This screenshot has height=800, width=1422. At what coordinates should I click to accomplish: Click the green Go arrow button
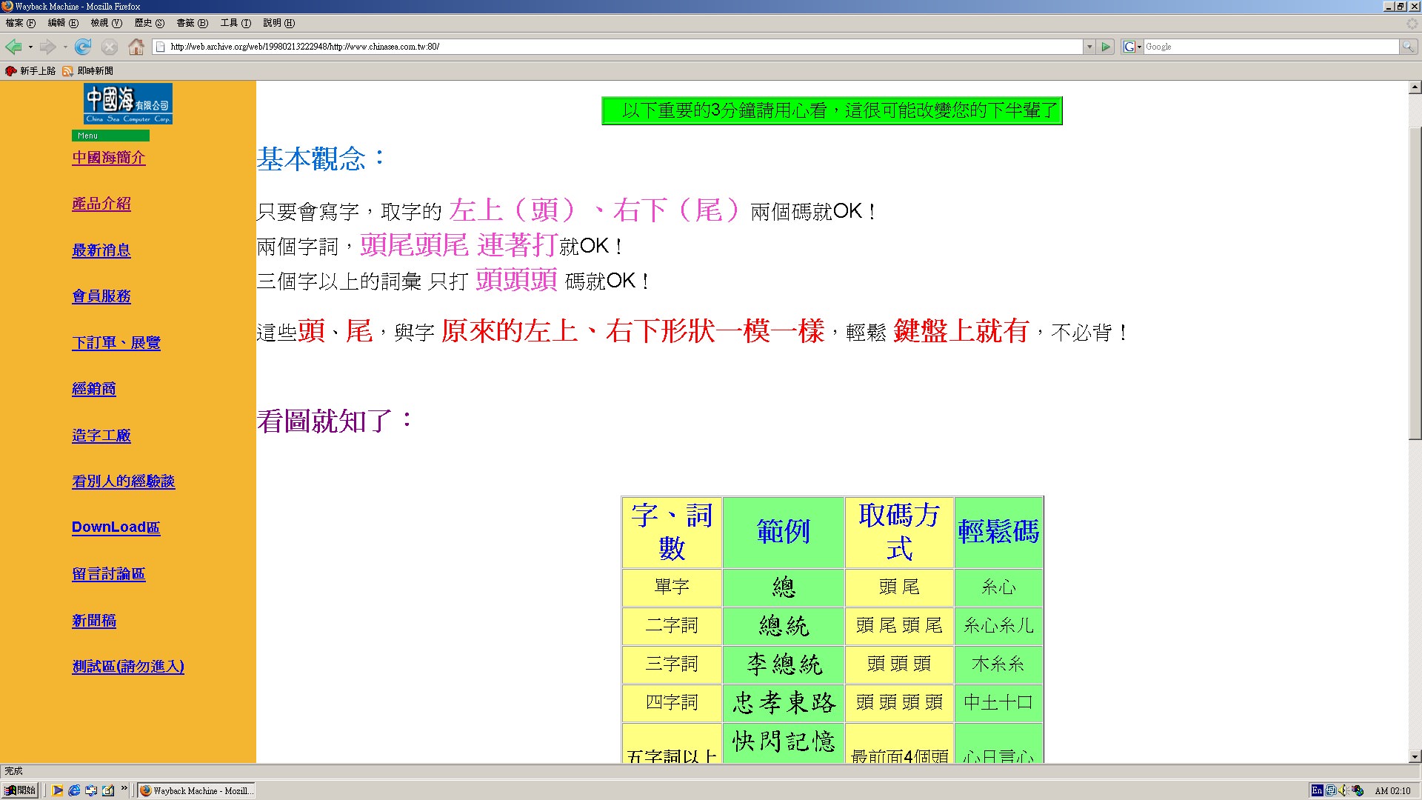coord(1106,47)
